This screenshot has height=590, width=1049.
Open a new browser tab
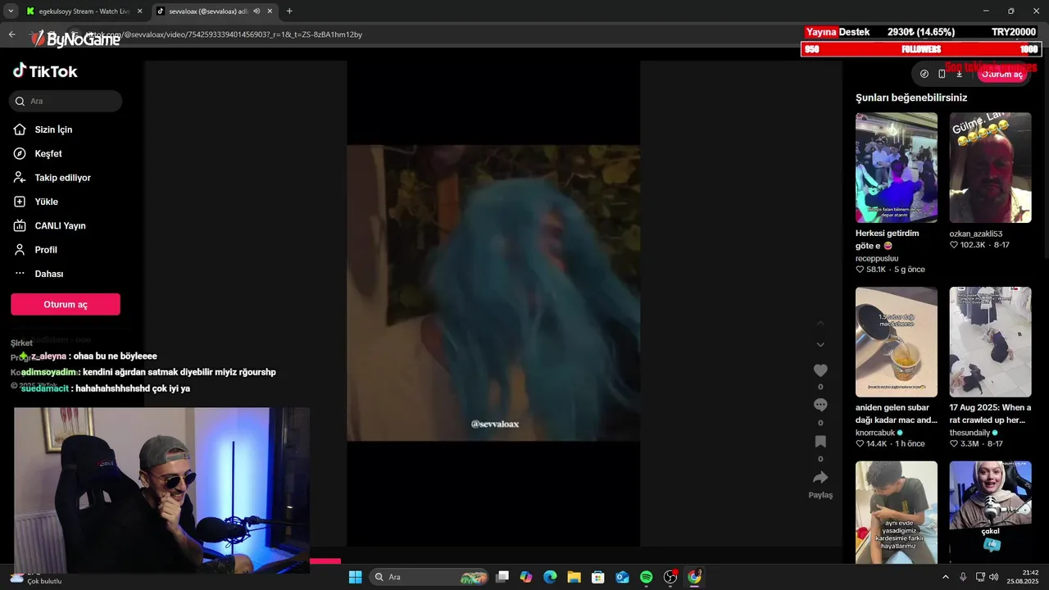[289, 11]
